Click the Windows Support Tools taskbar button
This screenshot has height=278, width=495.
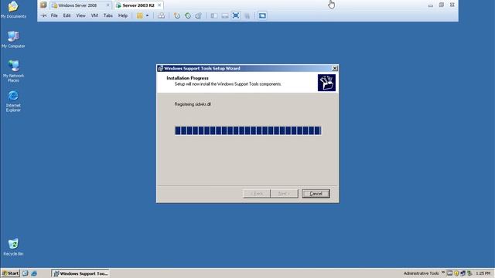(80, 273)
